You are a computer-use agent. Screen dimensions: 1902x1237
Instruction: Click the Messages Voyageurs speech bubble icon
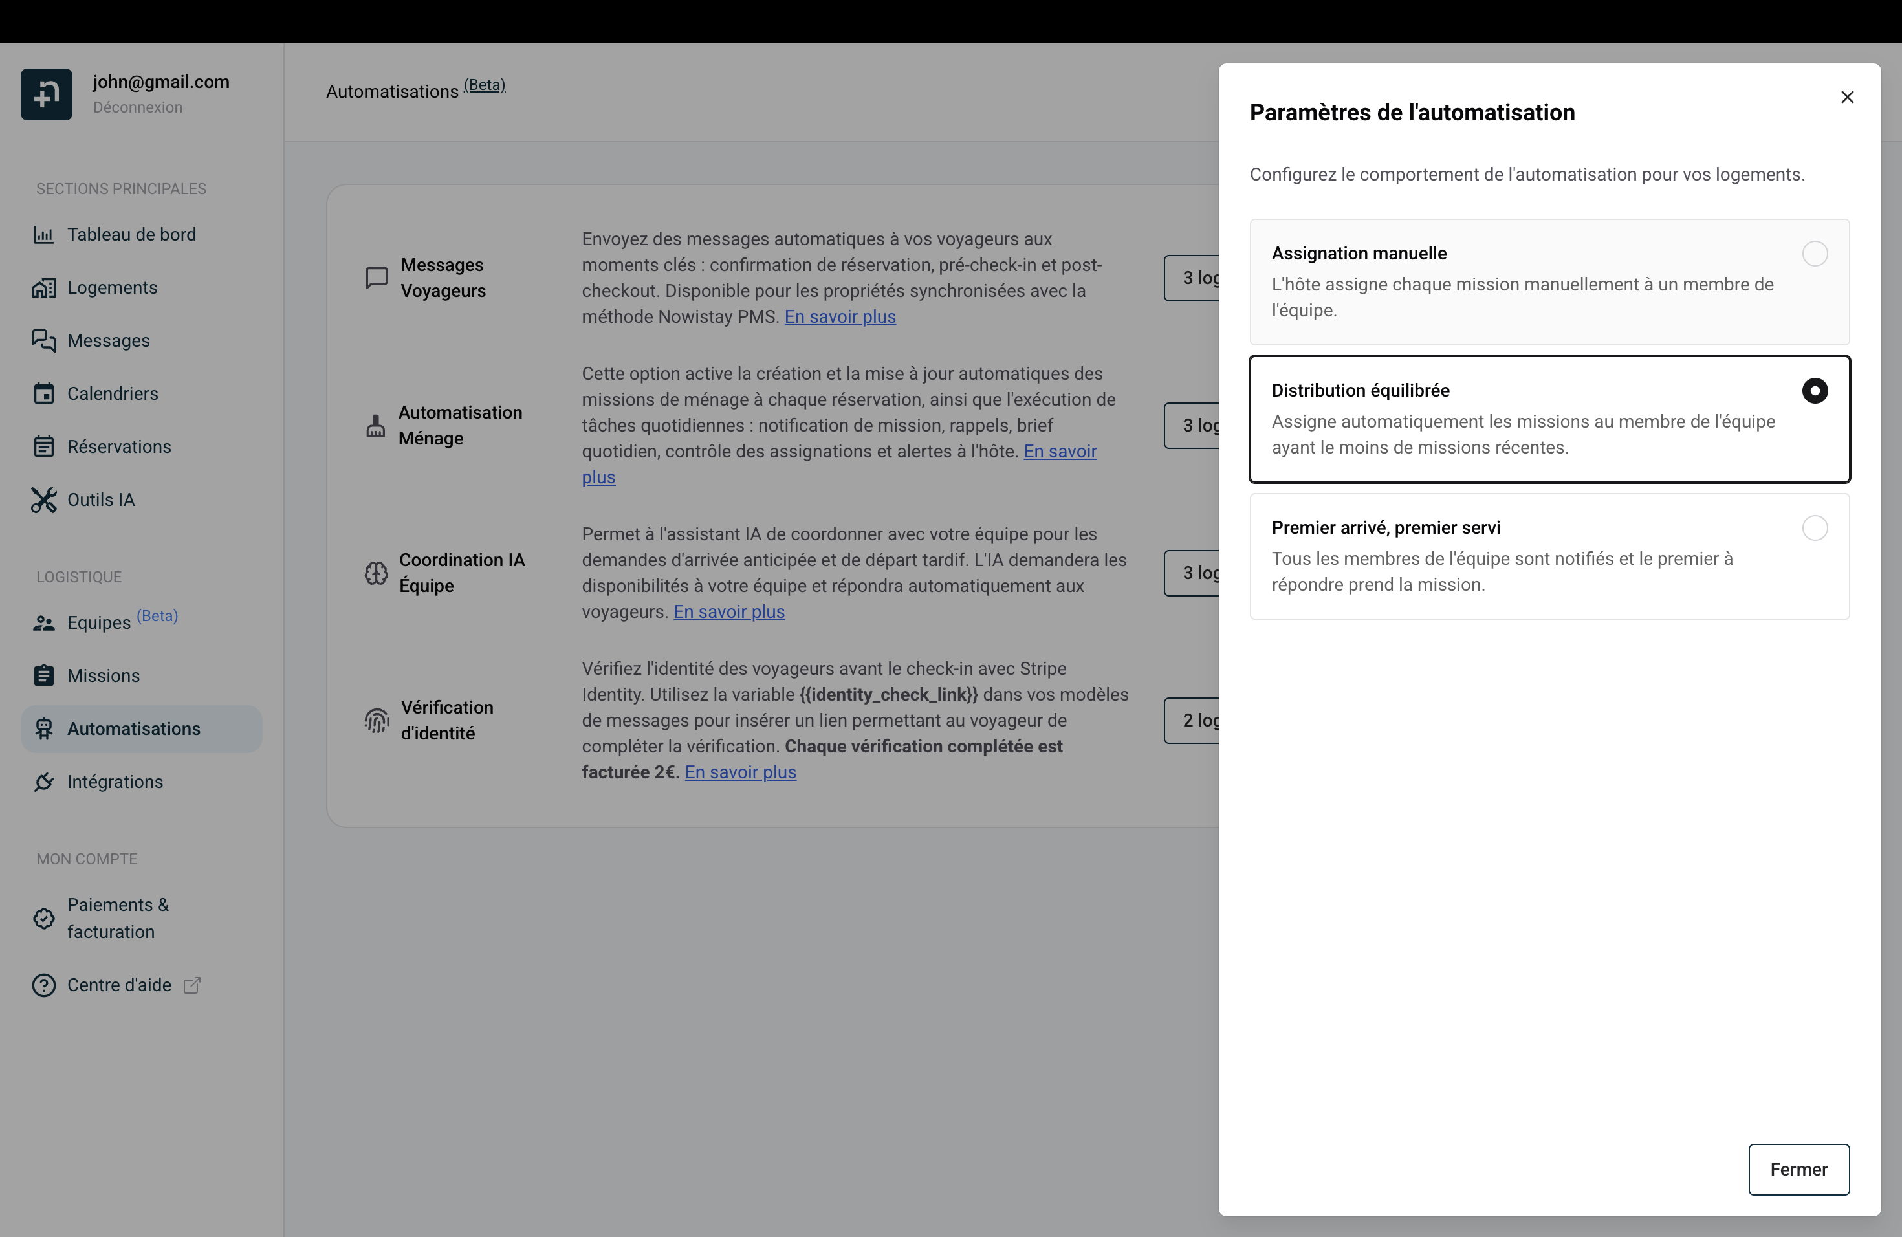click(x=377, y=278)
